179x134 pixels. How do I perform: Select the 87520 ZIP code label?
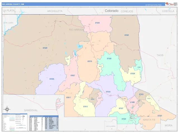click(97, 23)
